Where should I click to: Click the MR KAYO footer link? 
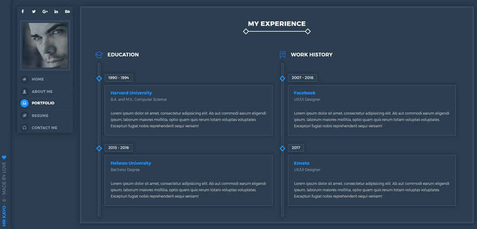click(x=4, y=216)
